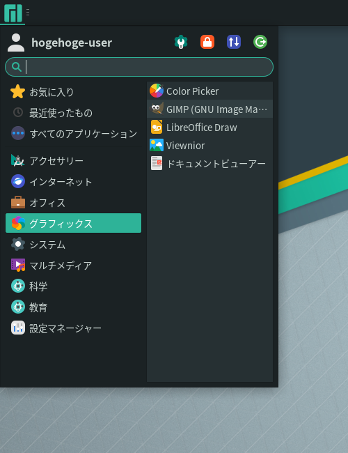Image resolution: width=348 pixels, height=453 pixels.
Task: Log out using the green arrow icon
Action: (260, 42)
